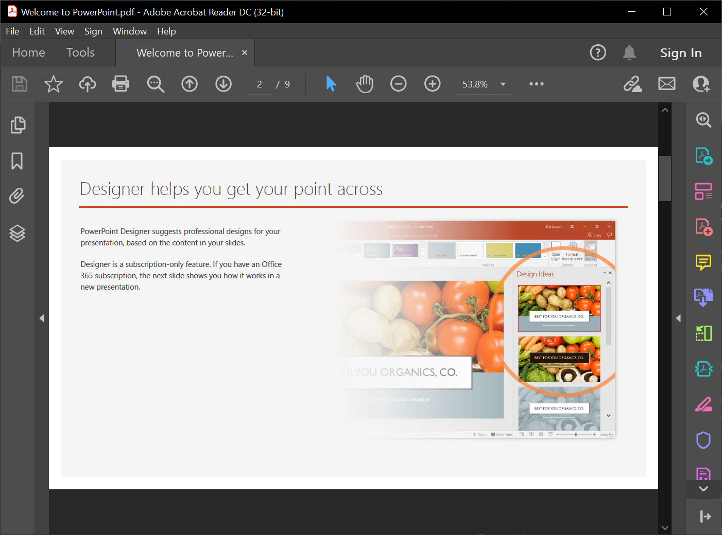The width and height of the screenshot is (722, 535).
Task: Expand the left navigation pane arrow
Action: coord(42,318)
